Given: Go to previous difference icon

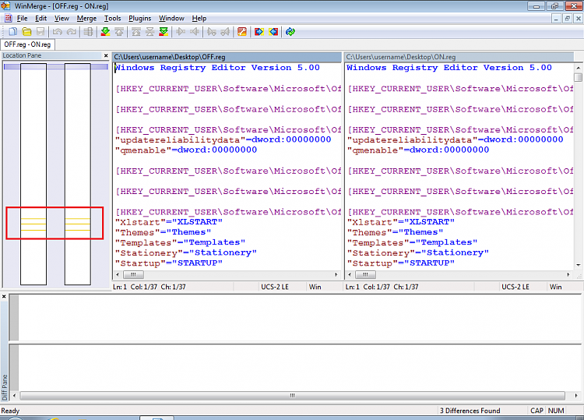Looking at the screenshot, I should [119, 32].
